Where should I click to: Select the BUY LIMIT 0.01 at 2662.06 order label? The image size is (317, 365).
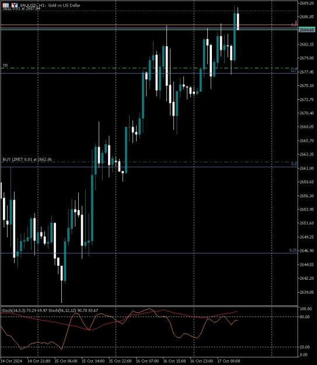click(27, 159)
